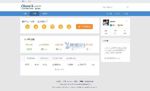
Task: Click the magnifier search icon in header
Action: pos(127,7)
